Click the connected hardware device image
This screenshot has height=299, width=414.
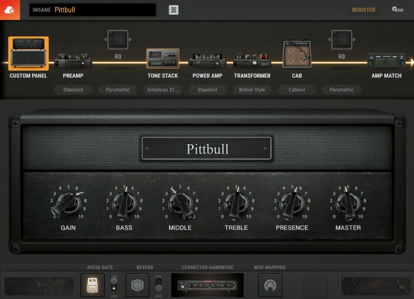click(207, 285)
